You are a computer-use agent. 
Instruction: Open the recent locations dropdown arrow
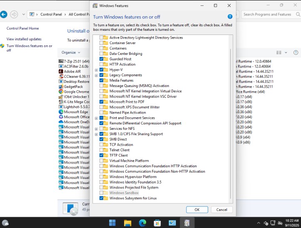(x=23, y=15)
